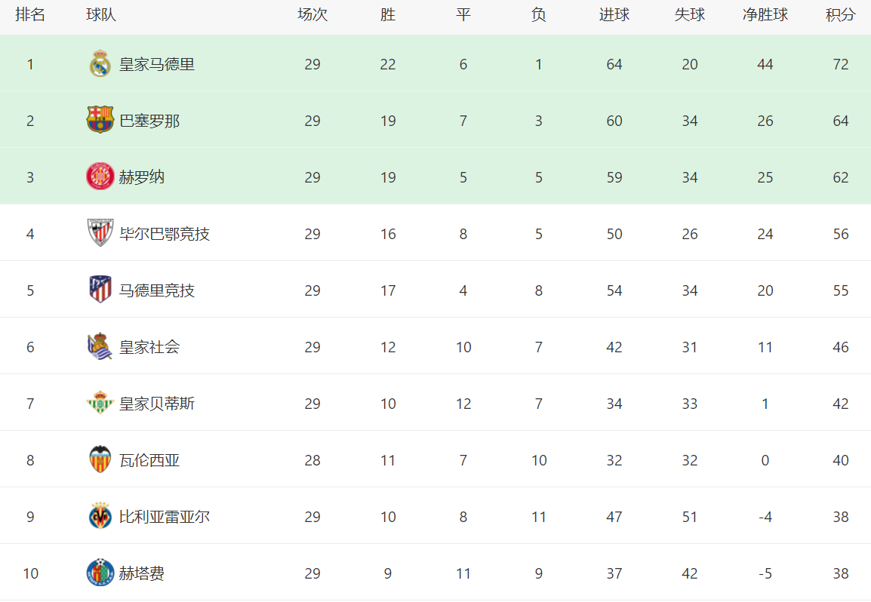Open the 毕尔巴鄂竞技 team name
The height and width of the screenshot is (602, 871).
coord(165,234)
